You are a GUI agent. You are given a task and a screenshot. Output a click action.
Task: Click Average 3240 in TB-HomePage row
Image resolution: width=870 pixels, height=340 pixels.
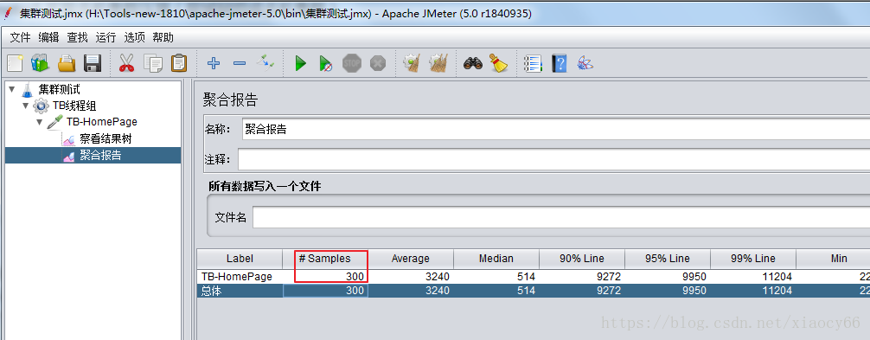click(411, 276)
